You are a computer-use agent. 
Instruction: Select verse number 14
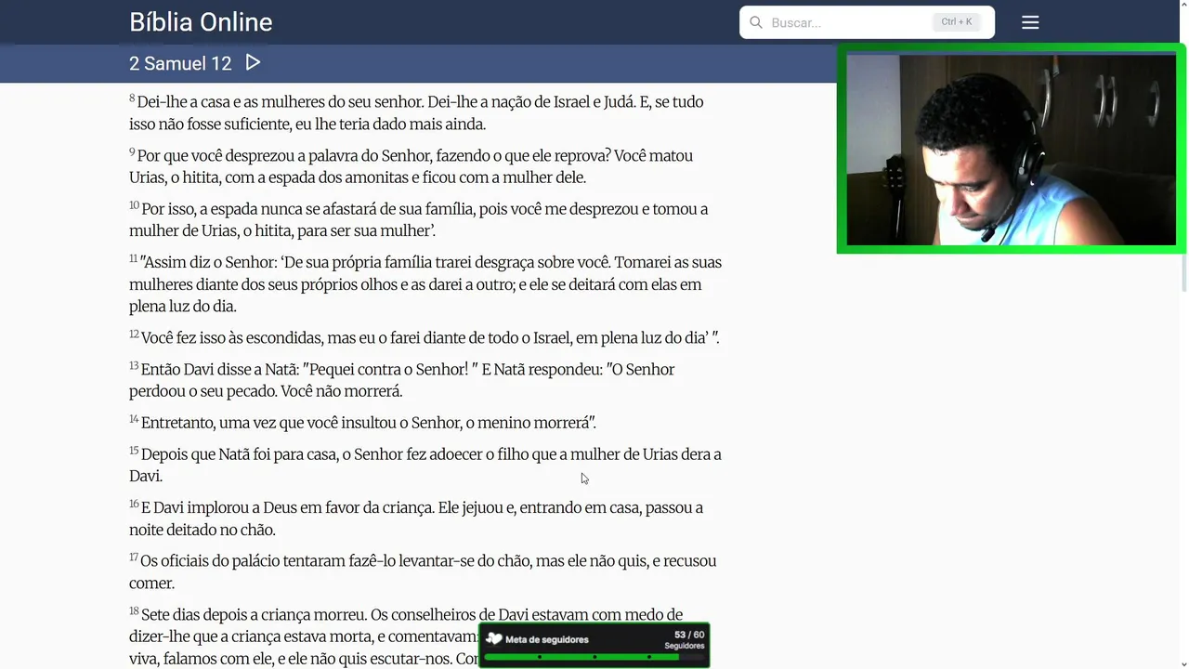134,420
